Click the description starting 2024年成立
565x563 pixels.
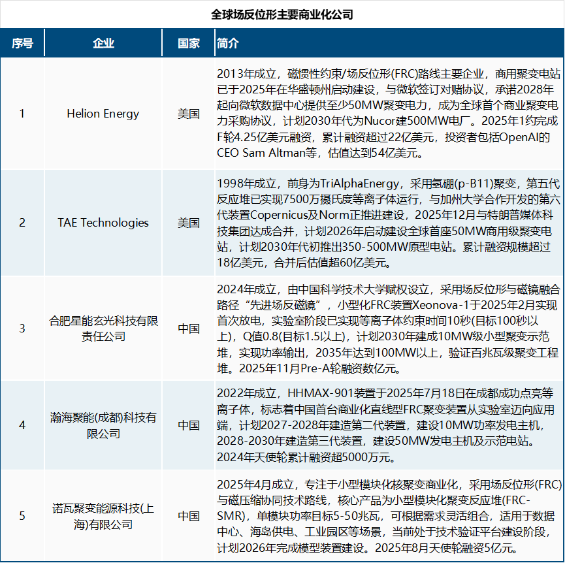click(x=389, y=329)
